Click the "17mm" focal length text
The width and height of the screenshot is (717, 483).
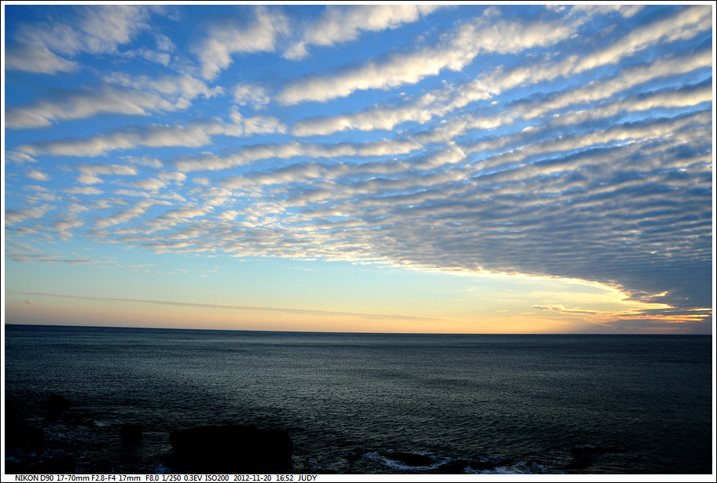pos(130,478)
